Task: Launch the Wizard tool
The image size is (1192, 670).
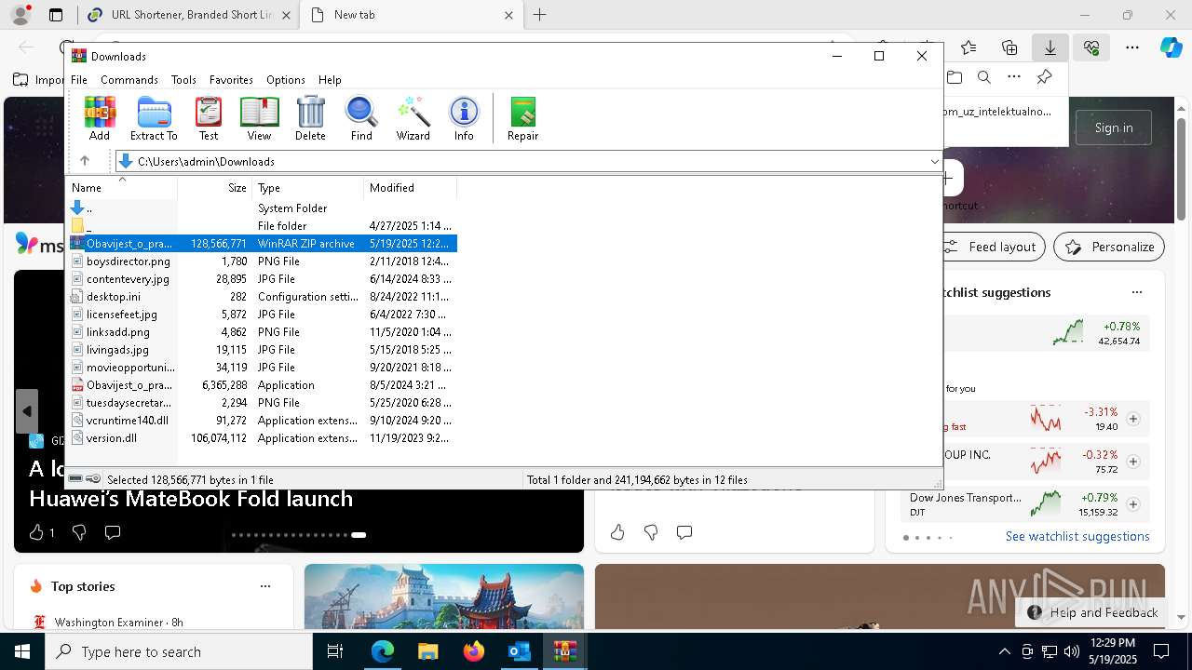Action: 413,118
